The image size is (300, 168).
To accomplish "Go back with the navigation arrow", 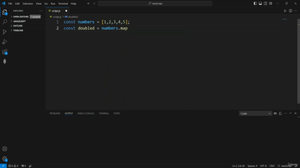I will (x=89, y=3).
